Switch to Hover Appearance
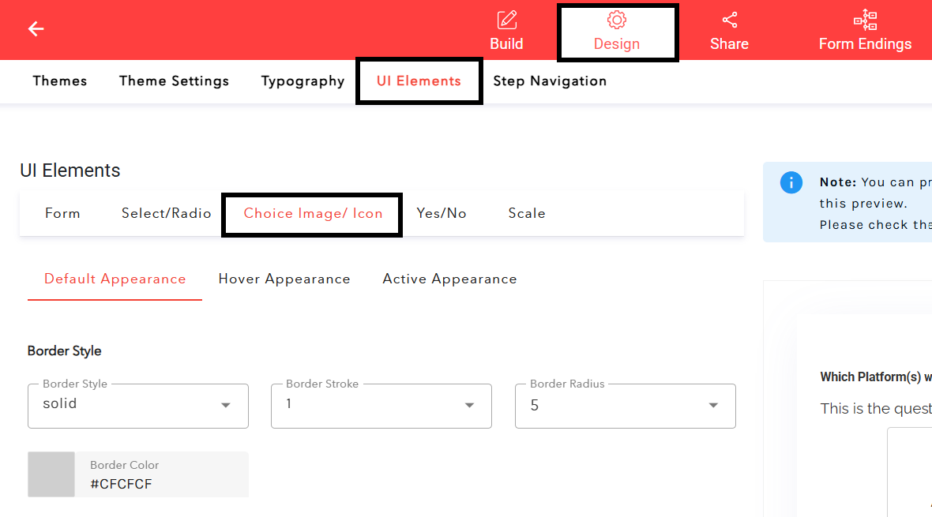The height and width of the screenshot is (517, 932). (284, 279)
